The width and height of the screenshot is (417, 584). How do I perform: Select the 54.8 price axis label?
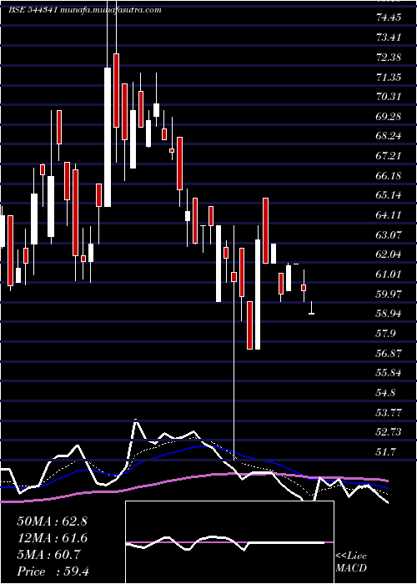[385, 393]
